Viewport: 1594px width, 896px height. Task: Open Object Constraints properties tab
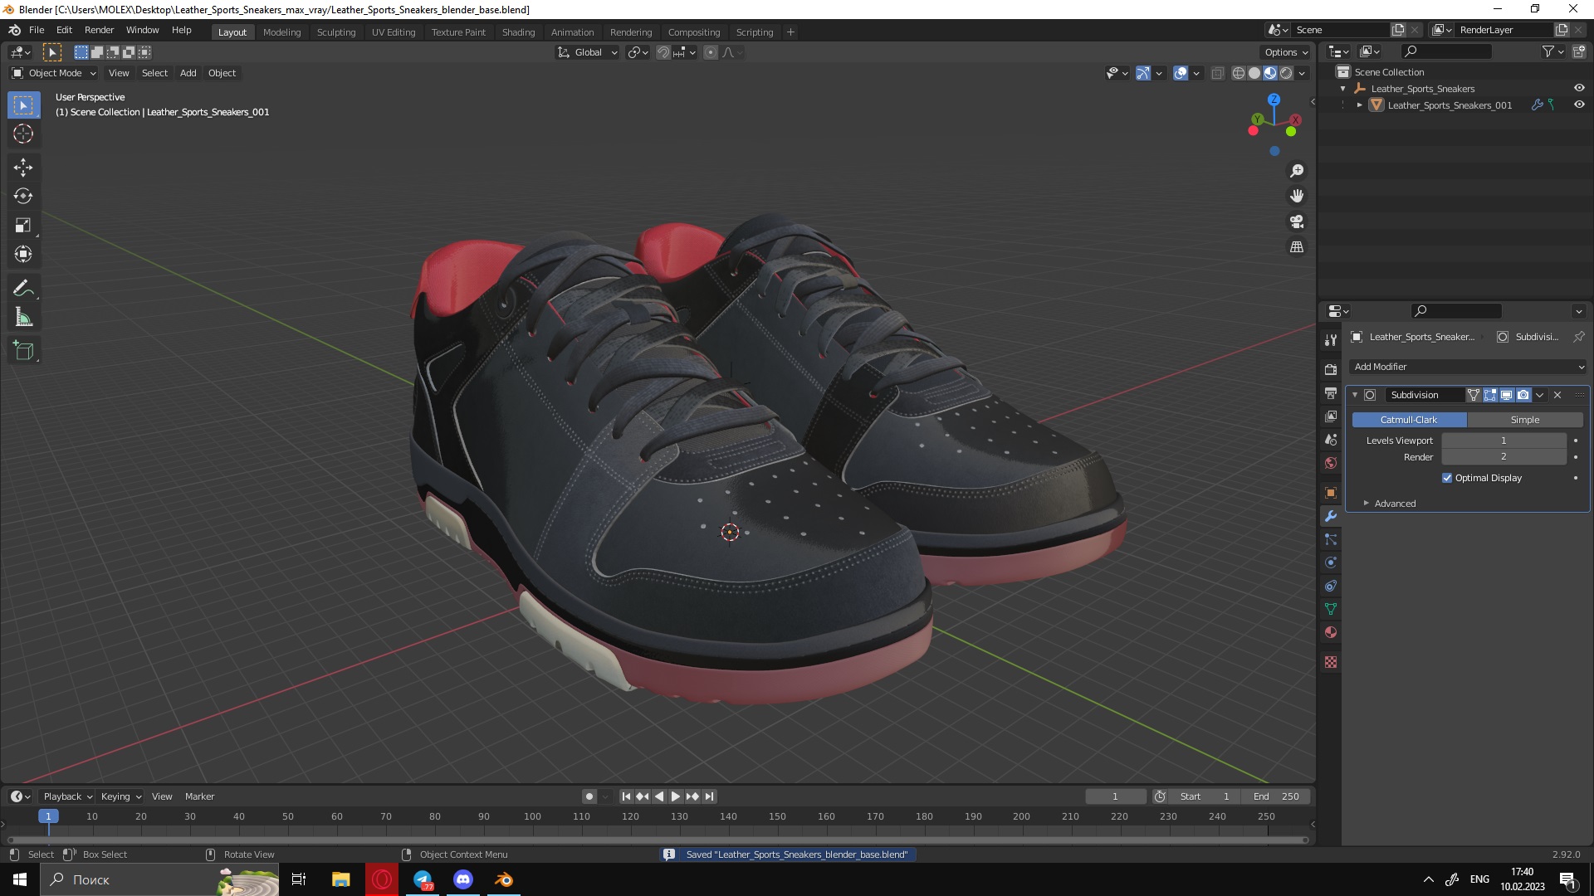[1331, 586]
